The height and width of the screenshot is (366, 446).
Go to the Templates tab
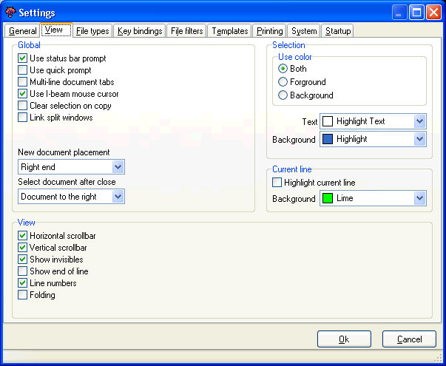click(x=229, y=31)
